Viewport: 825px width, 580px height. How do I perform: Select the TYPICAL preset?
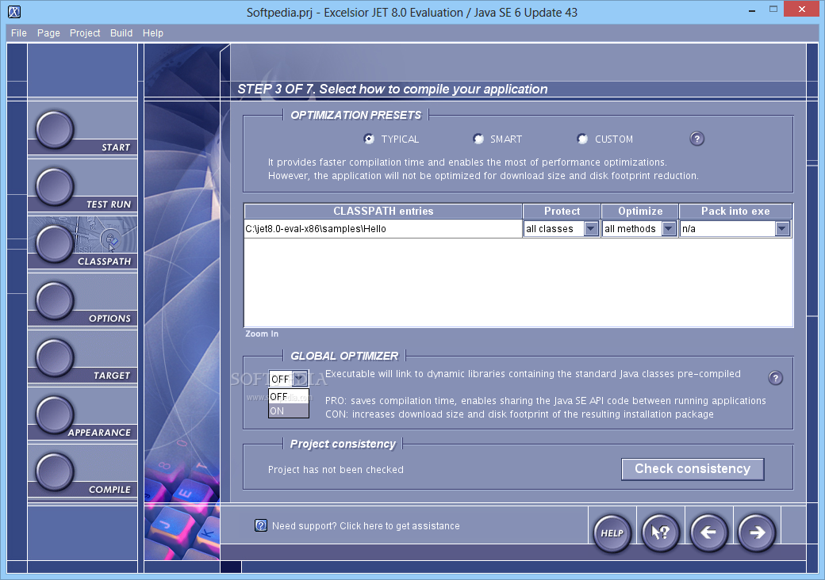(x=390, y=139)
